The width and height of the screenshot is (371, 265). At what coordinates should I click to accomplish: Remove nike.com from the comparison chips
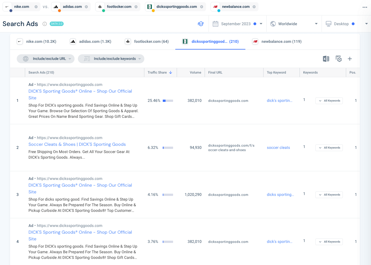35,6
